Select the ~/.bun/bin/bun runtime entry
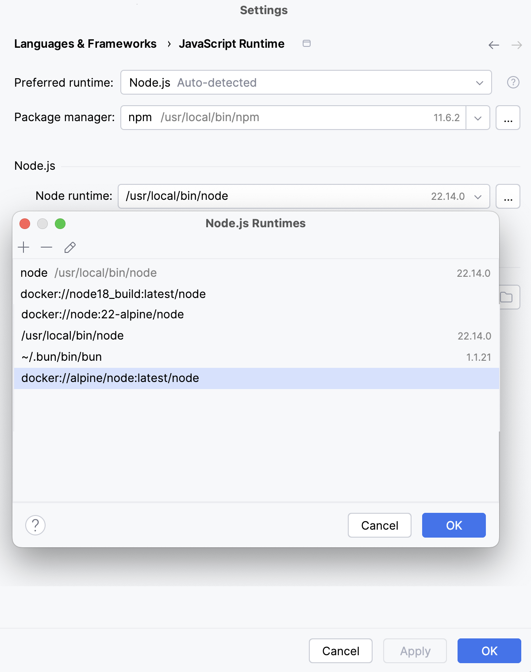This screenshot has height=672, width=531. click(61, 357)
